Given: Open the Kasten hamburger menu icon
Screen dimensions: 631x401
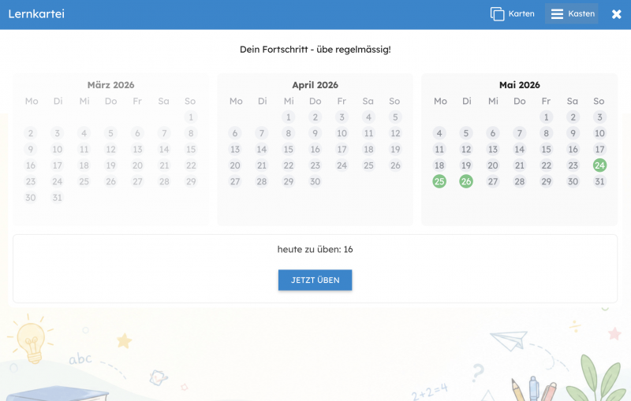Looking at the screenshot, I should [557, 13].
